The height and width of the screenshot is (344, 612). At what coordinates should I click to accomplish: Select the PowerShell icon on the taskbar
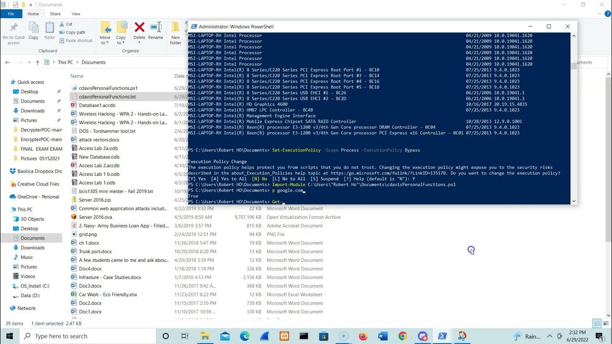(442, 336)
